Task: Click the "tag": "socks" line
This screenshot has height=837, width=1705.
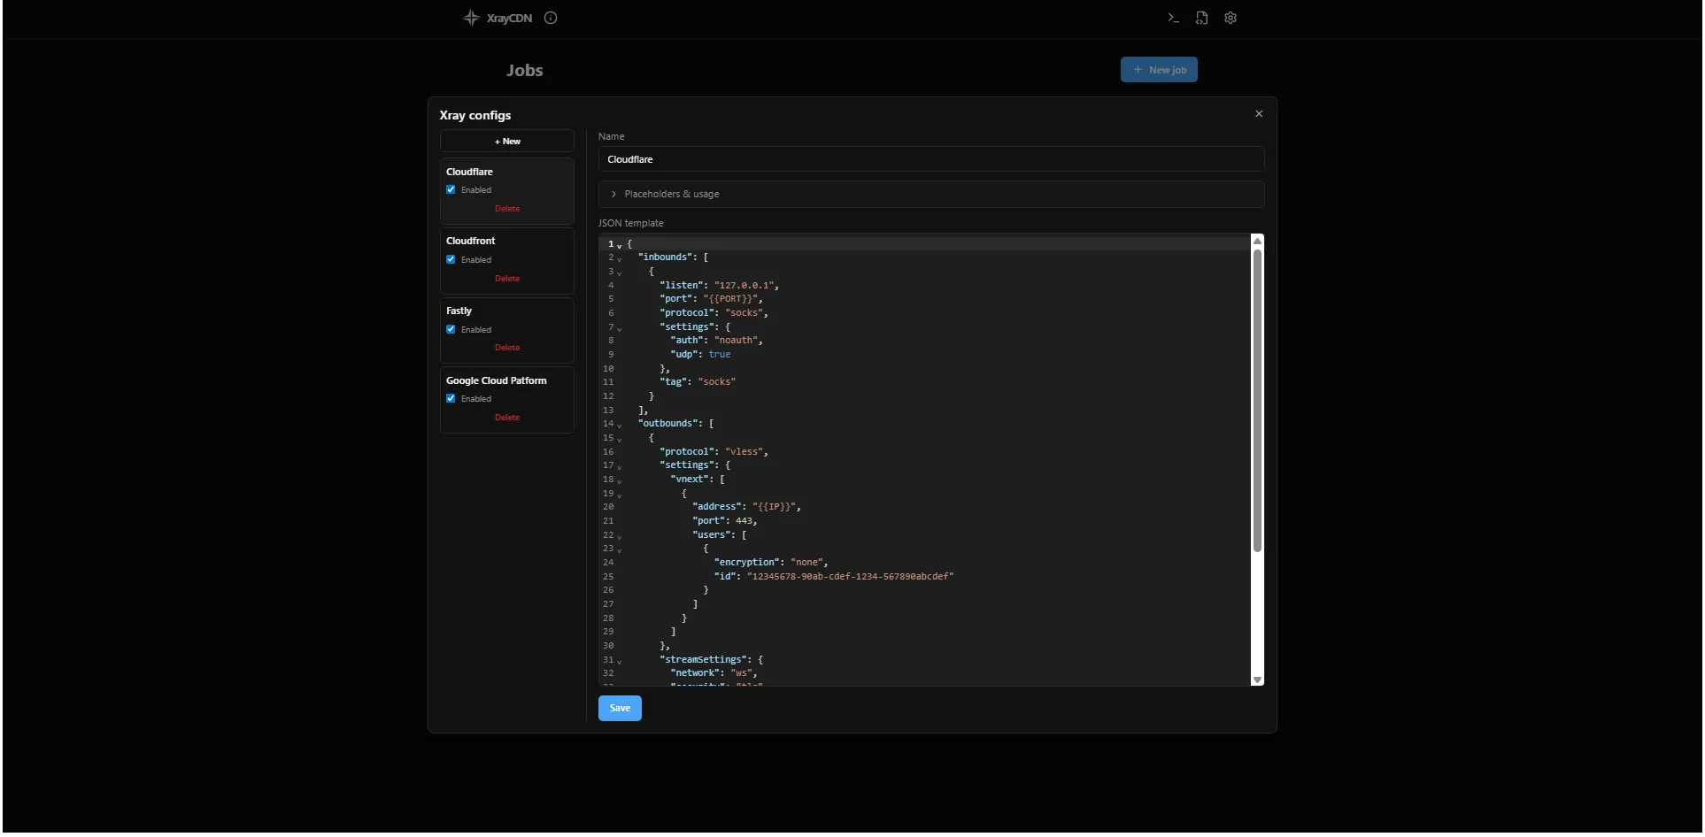Action: click(x=698, y=382)
